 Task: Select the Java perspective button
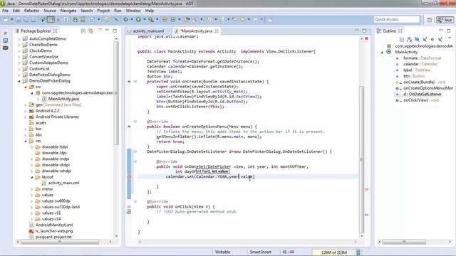click(x=445, y=20)
